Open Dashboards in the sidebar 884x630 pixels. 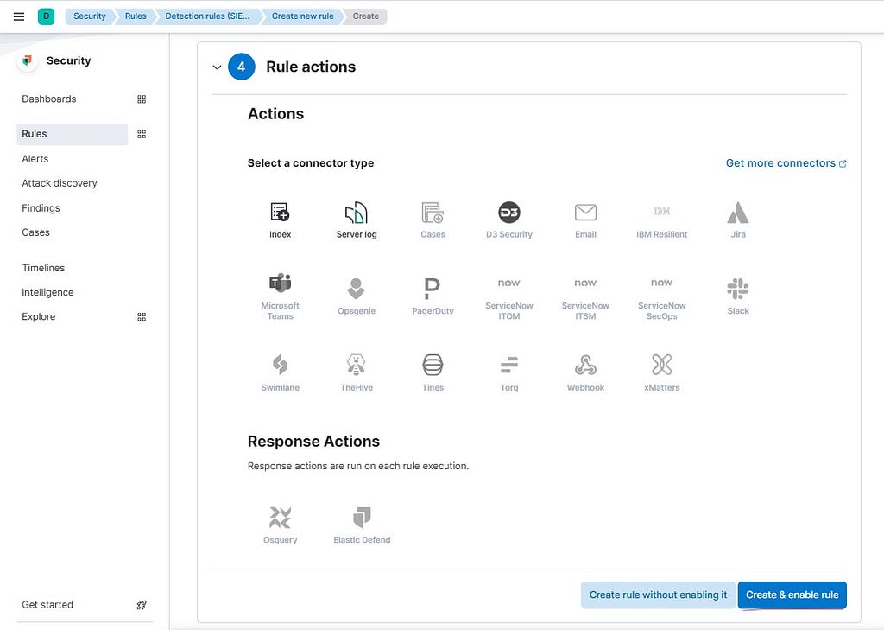pyautogui.click(x=49, y=99)
